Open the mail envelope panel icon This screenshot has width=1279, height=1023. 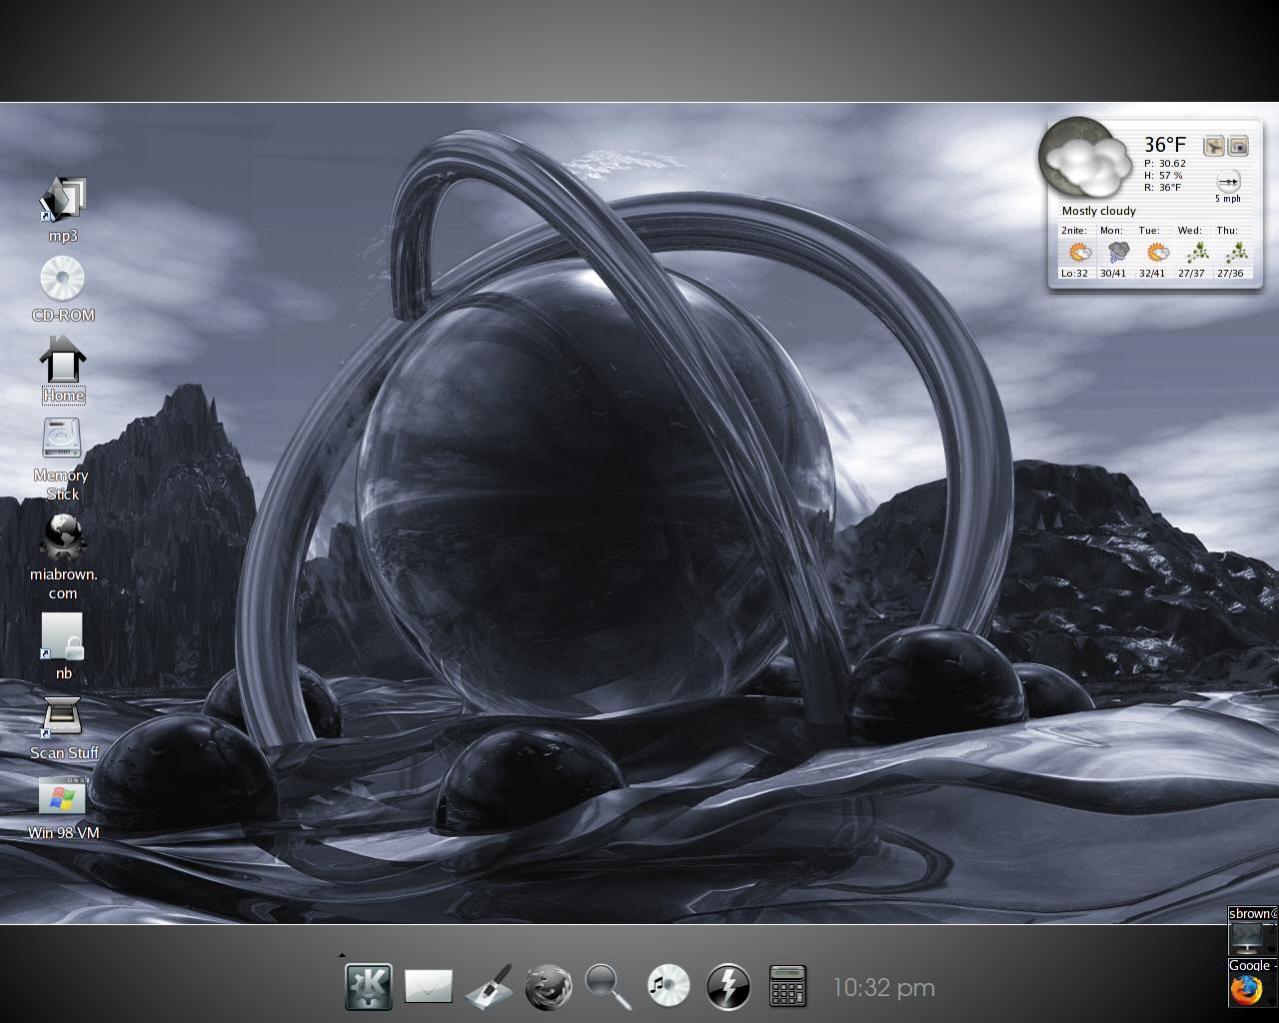[429, 987]
